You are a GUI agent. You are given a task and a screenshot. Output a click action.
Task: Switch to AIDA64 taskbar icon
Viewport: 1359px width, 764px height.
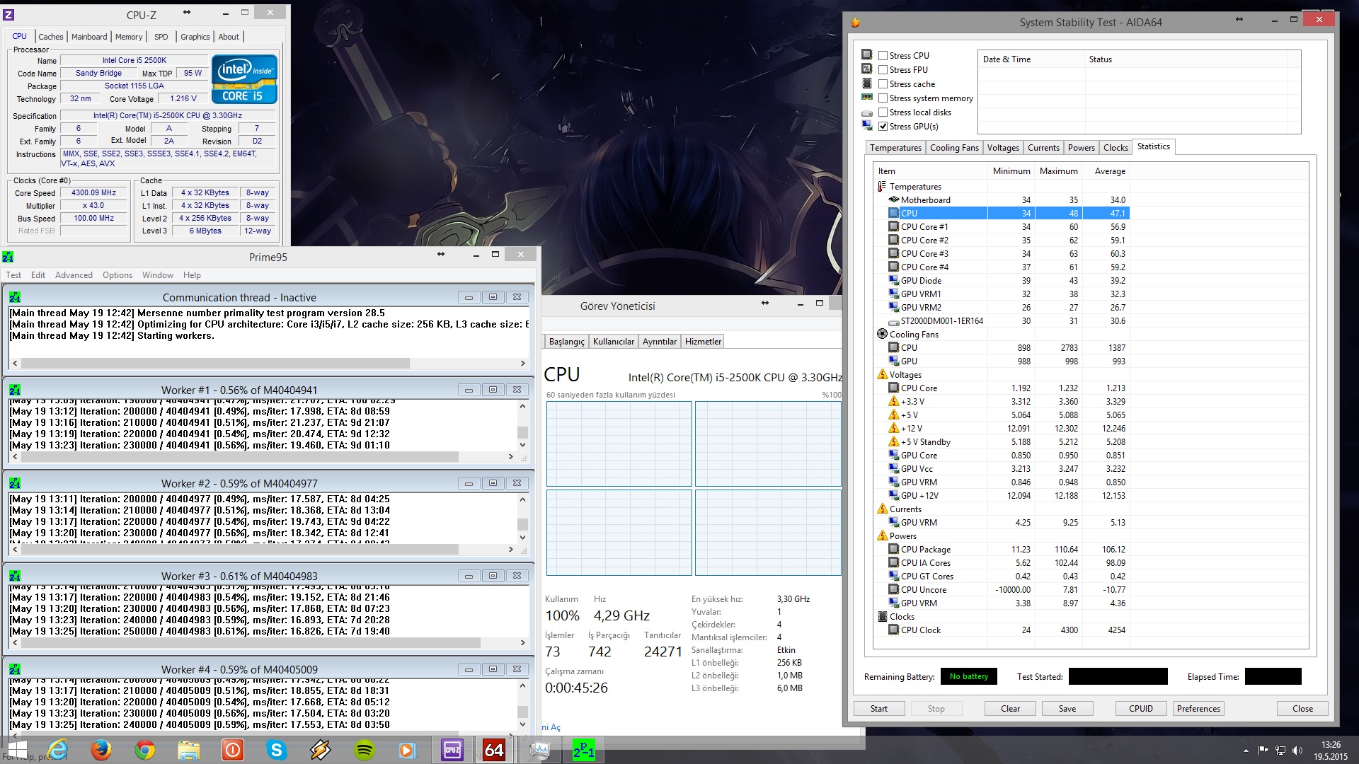coord(495,750)
